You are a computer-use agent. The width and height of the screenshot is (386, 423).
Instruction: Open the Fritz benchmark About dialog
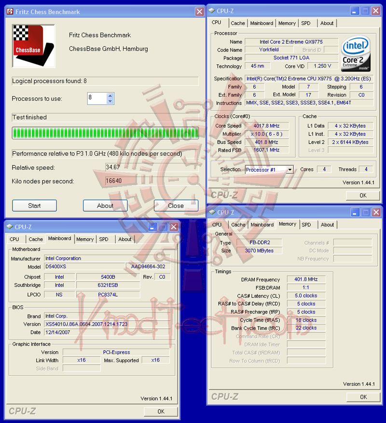pyautogui.click(x=105, y=205)
